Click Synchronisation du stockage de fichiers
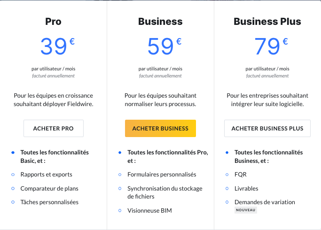 point(164,192)
